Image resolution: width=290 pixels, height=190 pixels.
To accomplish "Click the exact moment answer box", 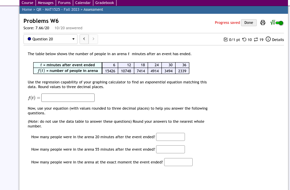I will [x=178, y=162].
